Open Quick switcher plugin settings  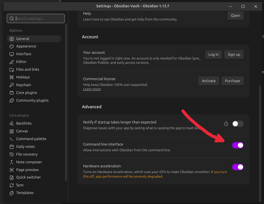pyautogui.click(x=34, y=177)
